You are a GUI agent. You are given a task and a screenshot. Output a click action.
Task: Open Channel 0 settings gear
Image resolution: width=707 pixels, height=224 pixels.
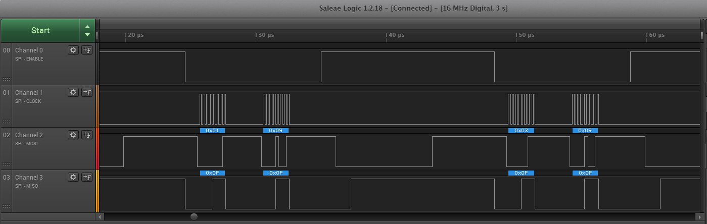click(73, 50)
